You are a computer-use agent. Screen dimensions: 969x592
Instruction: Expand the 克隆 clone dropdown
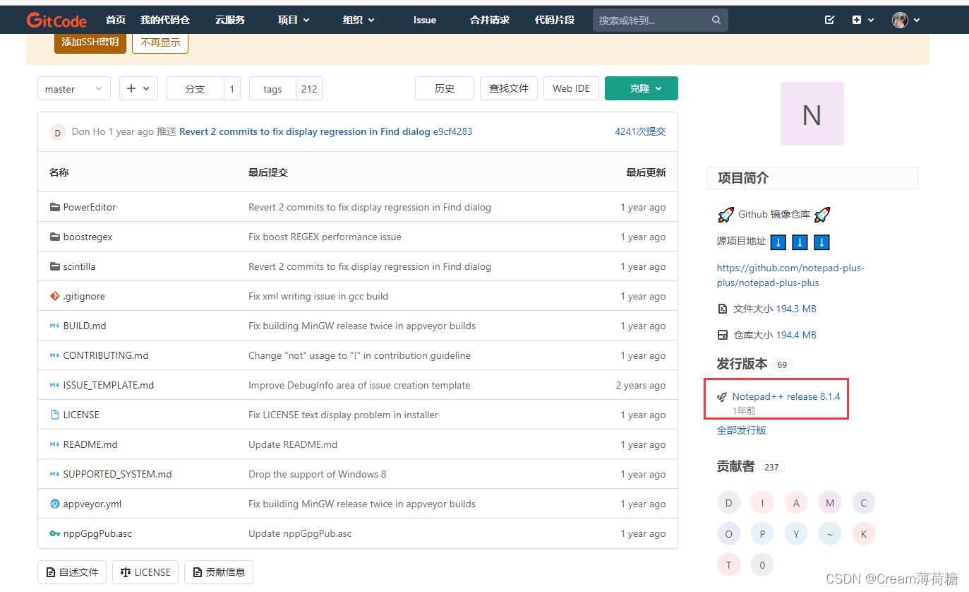(x=642, y=88)
